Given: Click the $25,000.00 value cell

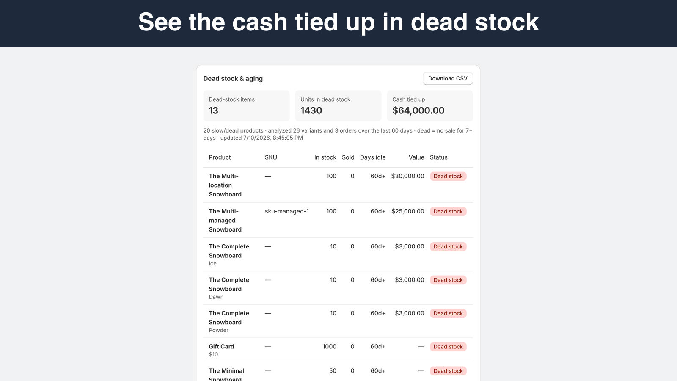Looking at the screenshot, I should [408, 211].
